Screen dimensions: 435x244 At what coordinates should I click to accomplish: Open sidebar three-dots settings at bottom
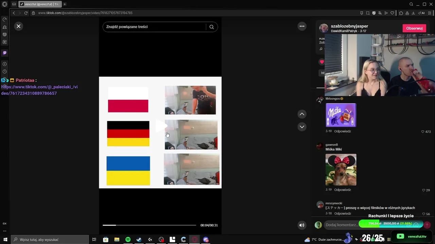click(x=4, y=231)
